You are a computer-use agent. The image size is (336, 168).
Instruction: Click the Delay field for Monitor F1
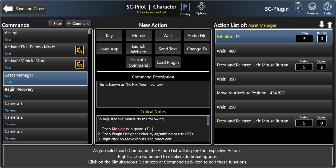[304, 39]
